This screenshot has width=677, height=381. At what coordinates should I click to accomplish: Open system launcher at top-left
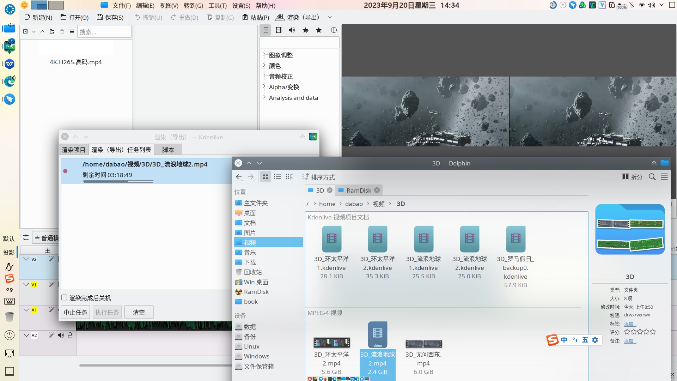[x=10, y=9]
